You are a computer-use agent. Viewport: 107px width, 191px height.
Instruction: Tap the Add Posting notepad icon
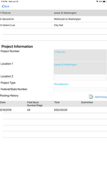pos(91,97)
